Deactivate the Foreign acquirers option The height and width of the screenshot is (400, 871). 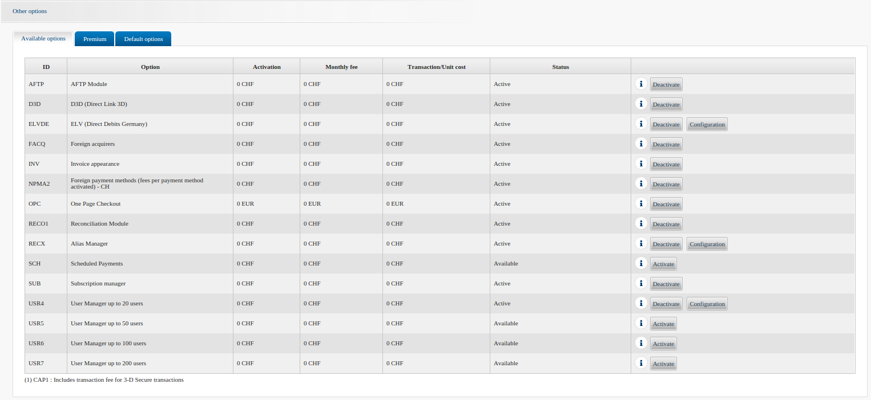[666, 145]
